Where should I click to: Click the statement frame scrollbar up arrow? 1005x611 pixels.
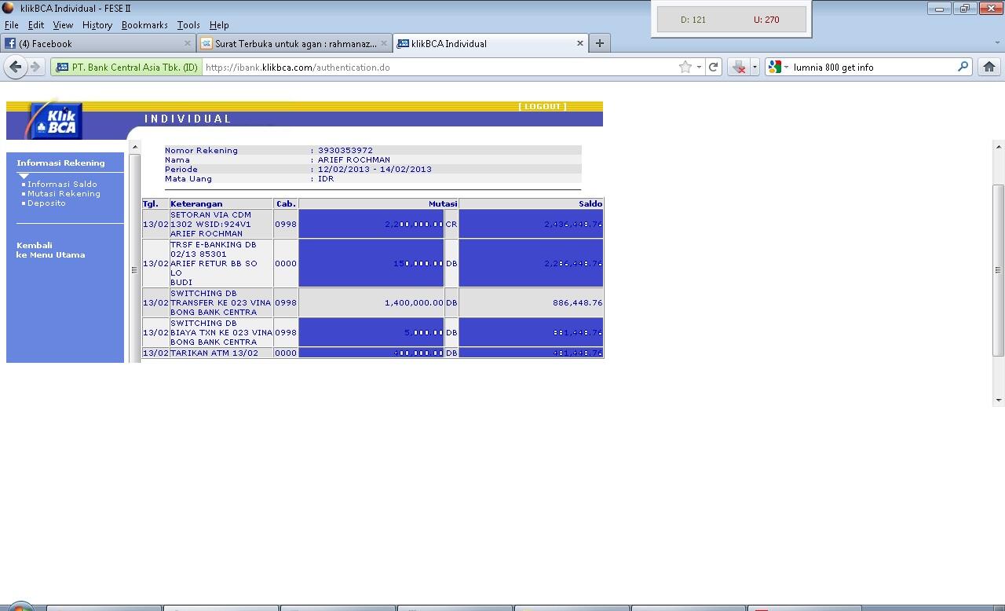[x=135, y=147]
